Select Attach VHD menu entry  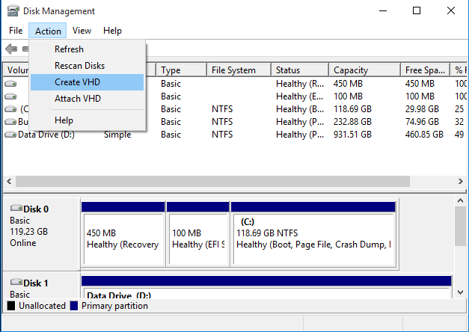tap(87, 99)
